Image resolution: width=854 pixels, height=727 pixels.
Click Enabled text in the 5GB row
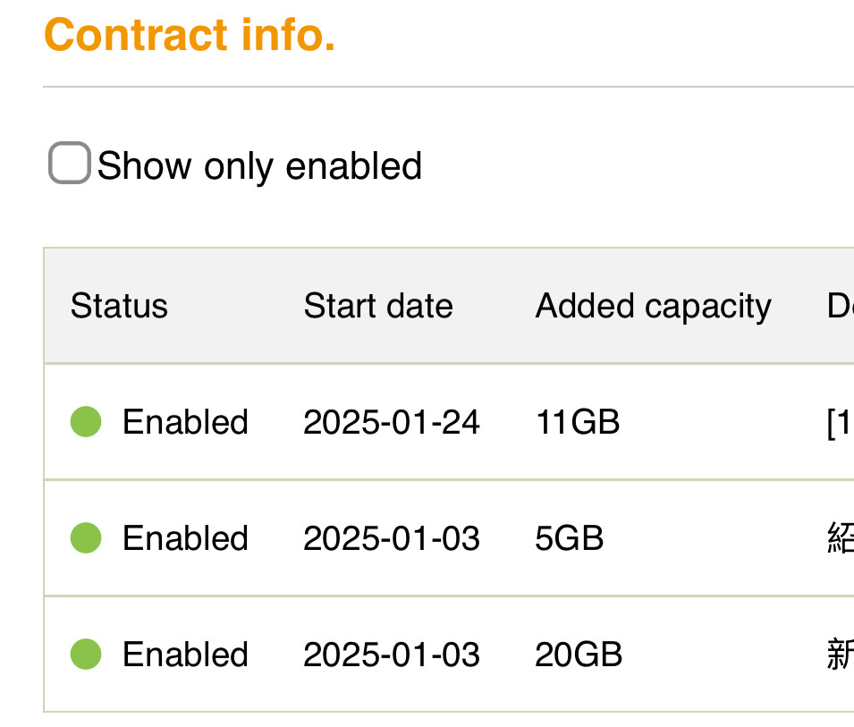coord(186,538)
